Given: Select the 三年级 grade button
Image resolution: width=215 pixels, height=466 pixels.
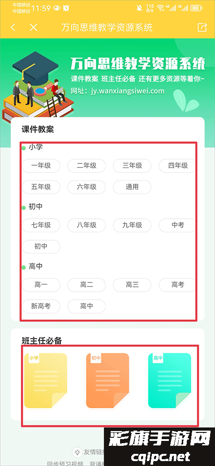Looking at the screenshot, I should [x=132, y=165].
